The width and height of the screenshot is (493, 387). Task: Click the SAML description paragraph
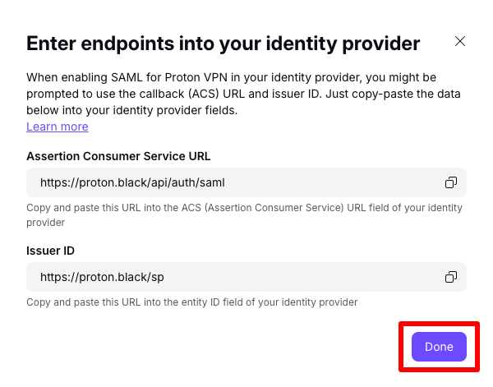tap(243, 94)
